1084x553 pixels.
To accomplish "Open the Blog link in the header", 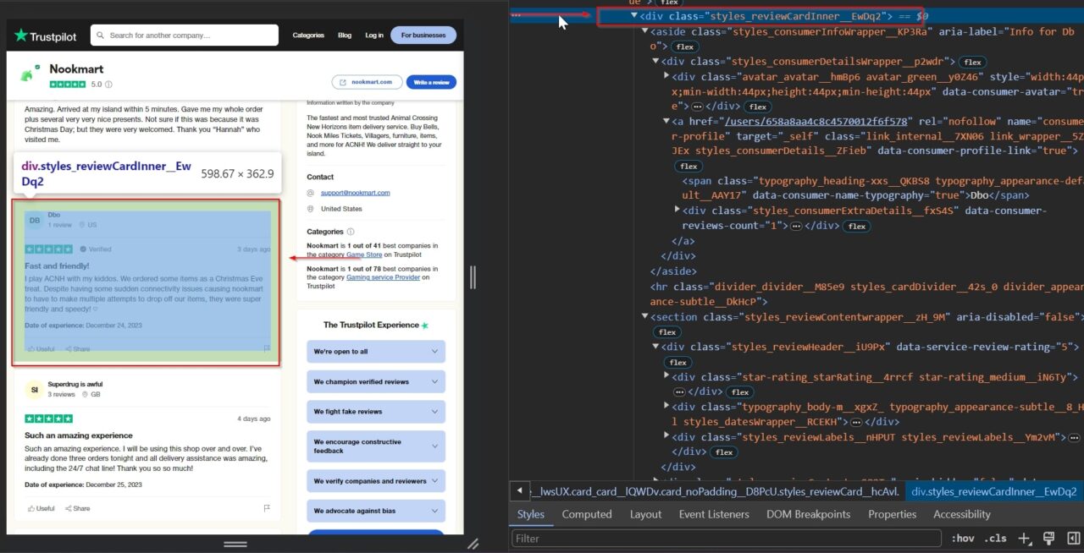I will pyautogui.click(x=345, y=36).
